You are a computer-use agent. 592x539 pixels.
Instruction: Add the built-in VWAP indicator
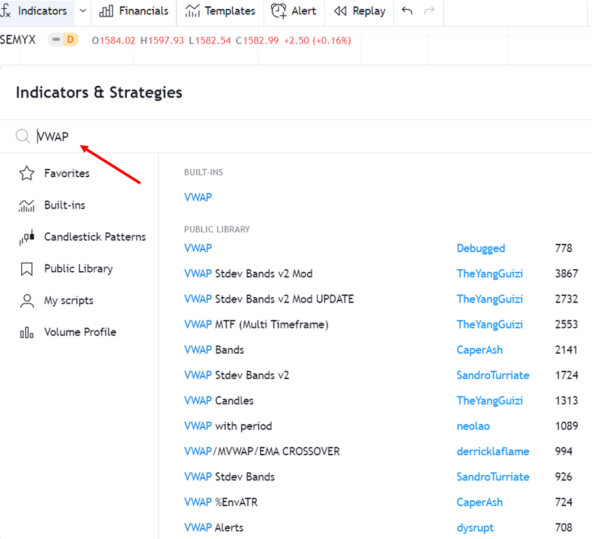(x=198, y=198)
